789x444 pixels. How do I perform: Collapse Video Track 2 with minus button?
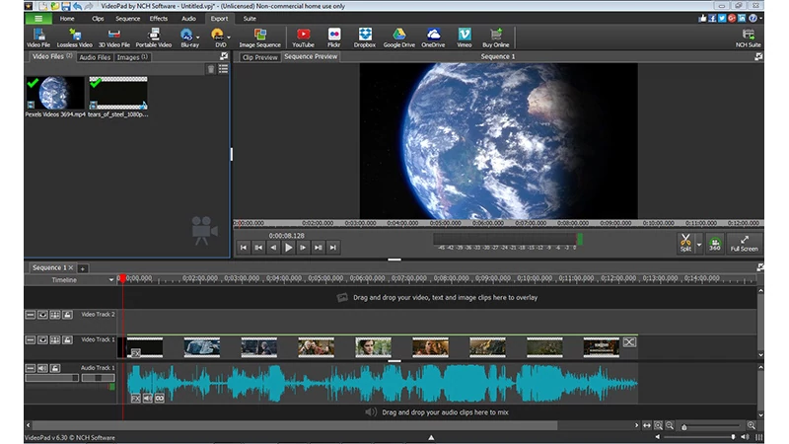coord(31,315)
